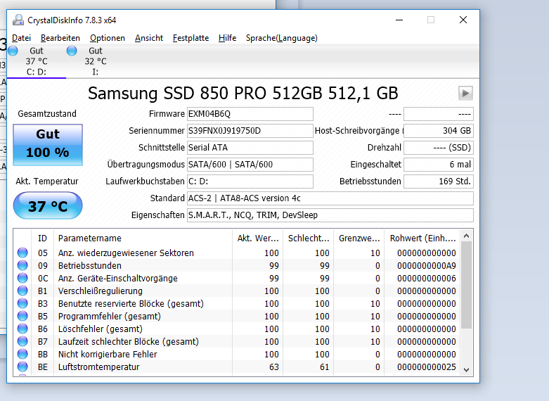
Task: Select row Benutzte reservierte Blöcke (gesamt)
Action: pos(237,303)
